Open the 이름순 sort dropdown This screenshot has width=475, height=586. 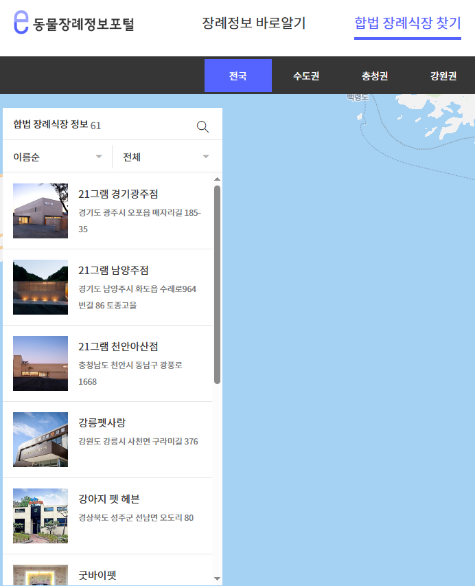[x=58, y=157]
